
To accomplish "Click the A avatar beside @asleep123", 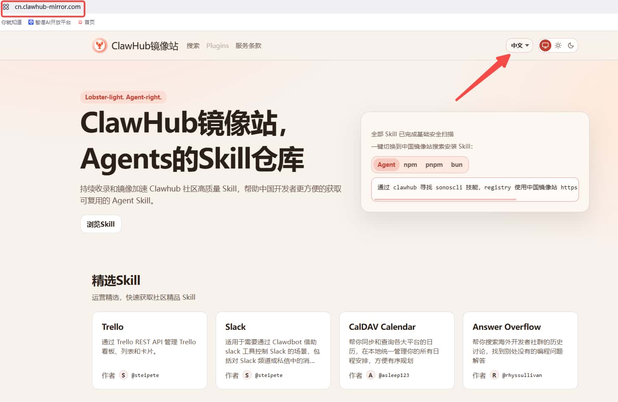I will [370, 375].
